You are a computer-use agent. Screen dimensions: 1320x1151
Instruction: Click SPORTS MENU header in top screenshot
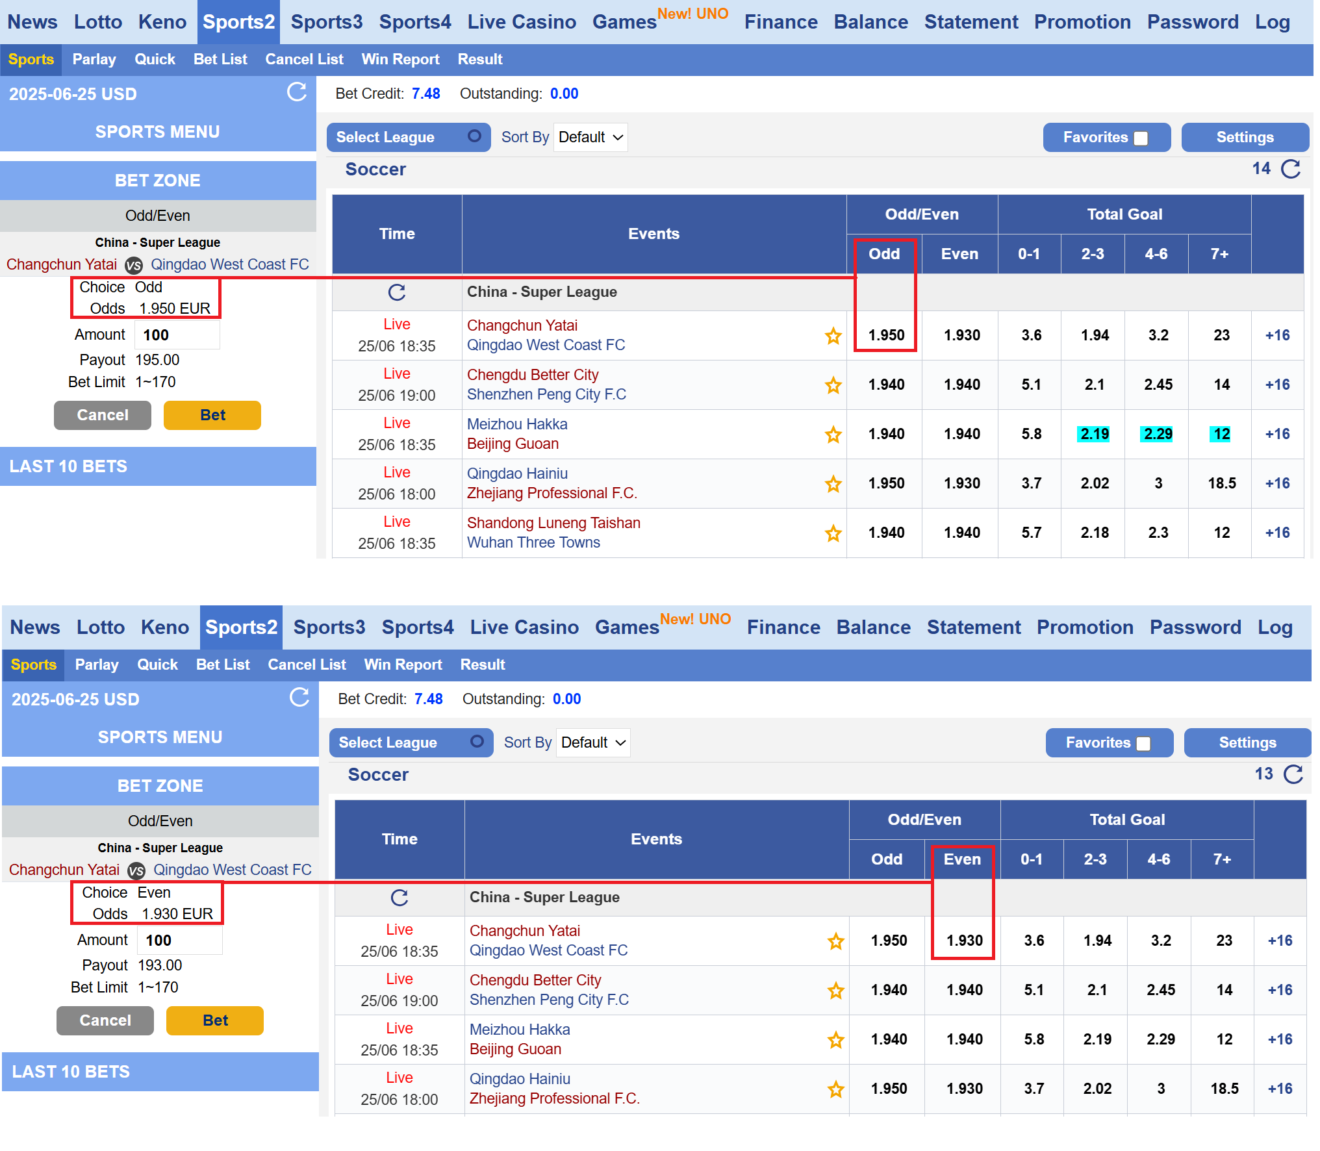[x=158, y=132]
